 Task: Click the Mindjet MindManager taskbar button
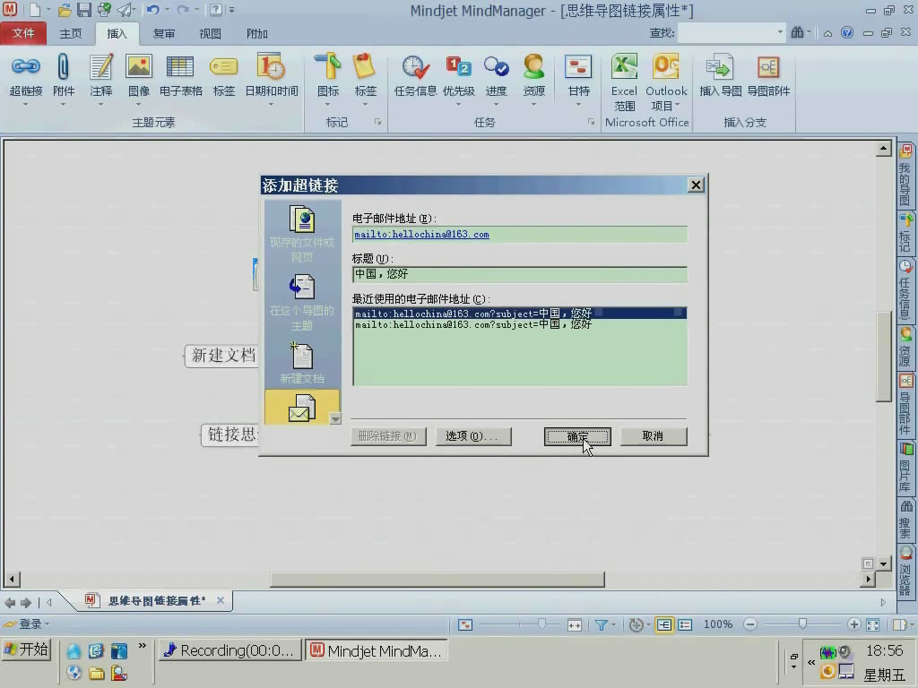tap(377, 650)
